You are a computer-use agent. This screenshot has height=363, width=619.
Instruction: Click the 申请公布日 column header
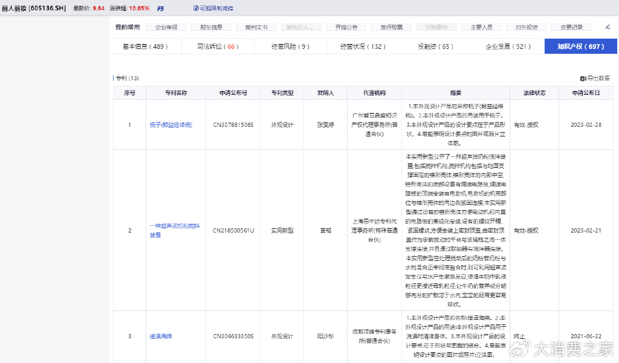(x=586, y=93)
